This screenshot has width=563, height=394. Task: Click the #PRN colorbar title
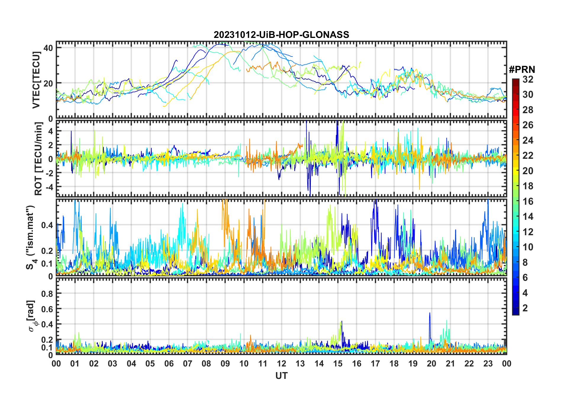point(522,70)
